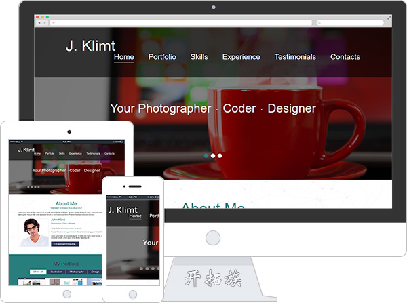Click the browser back arrow icon

[39, 23]
